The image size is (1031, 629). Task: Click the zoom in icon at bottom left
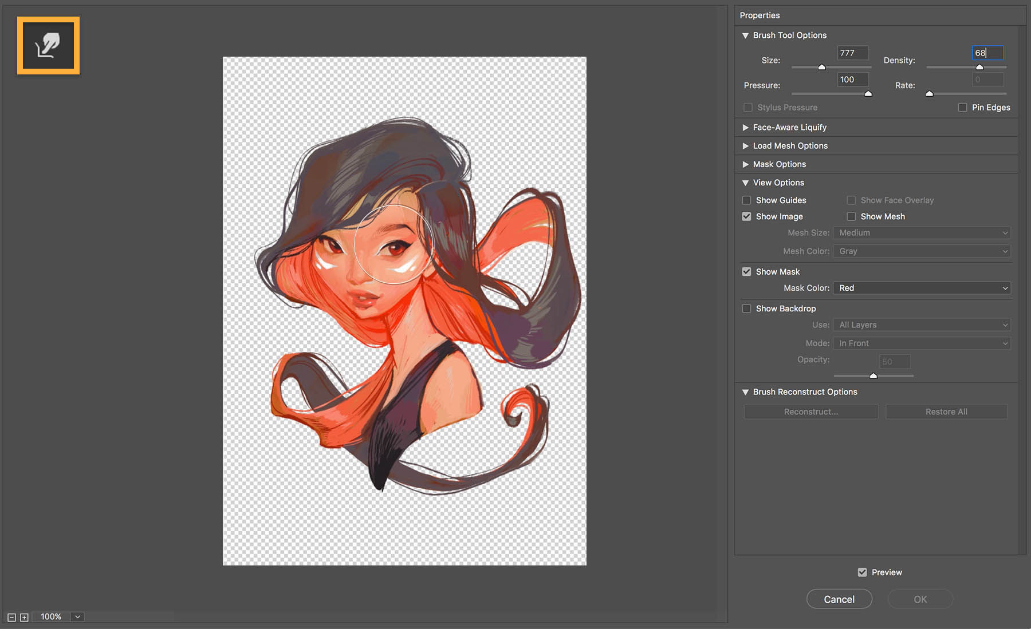[x=24, y=617]
